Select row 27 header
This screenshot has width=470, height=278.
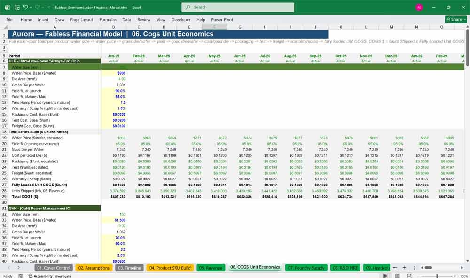4,185
